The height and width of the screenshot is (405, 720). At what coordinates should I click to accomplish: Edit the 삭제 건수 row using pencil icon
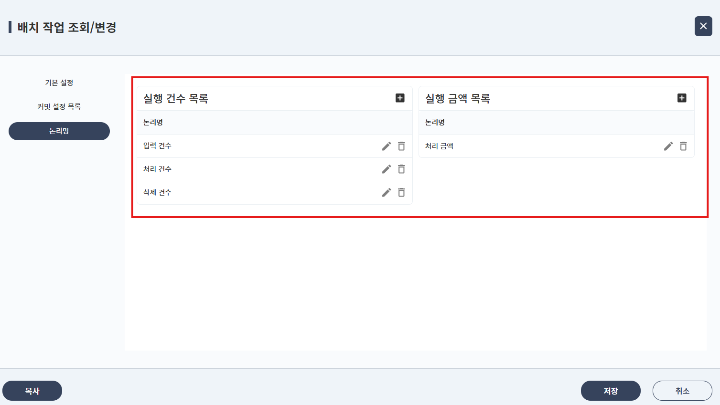tap(386, 192)
